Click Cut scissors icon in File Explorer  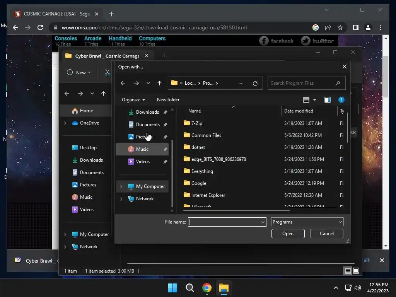[x=108, y=72]
